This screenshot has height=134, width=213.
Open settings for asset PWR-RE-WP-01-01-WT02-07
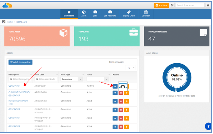point(127,118)
